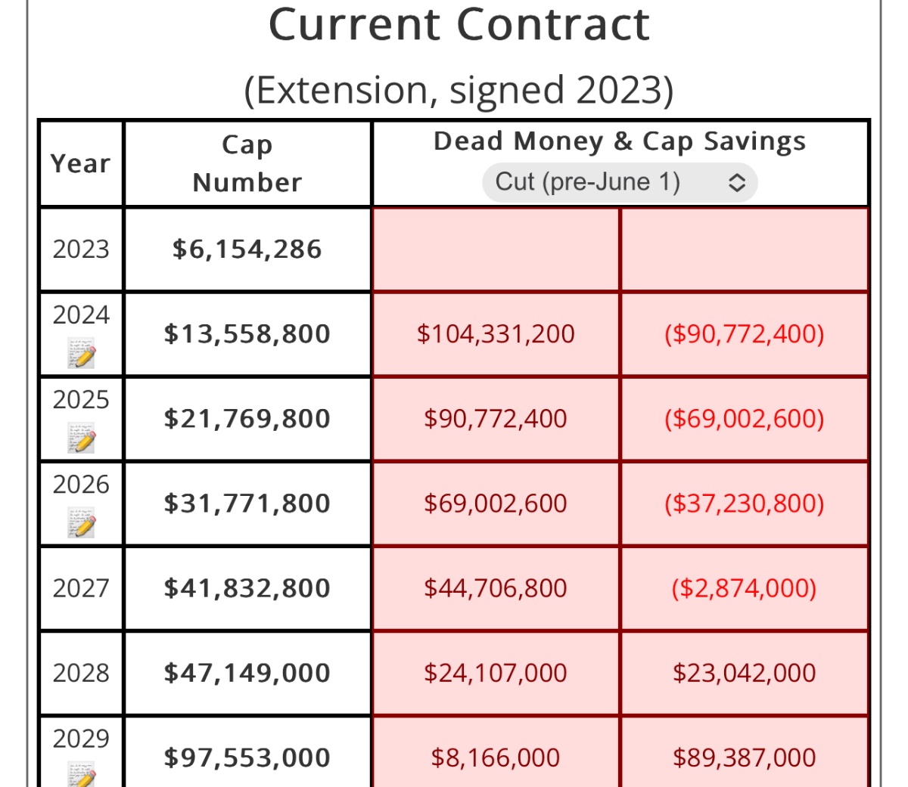Click the notepad icon under 2025

pyautogui.click(x=82, y=438)
